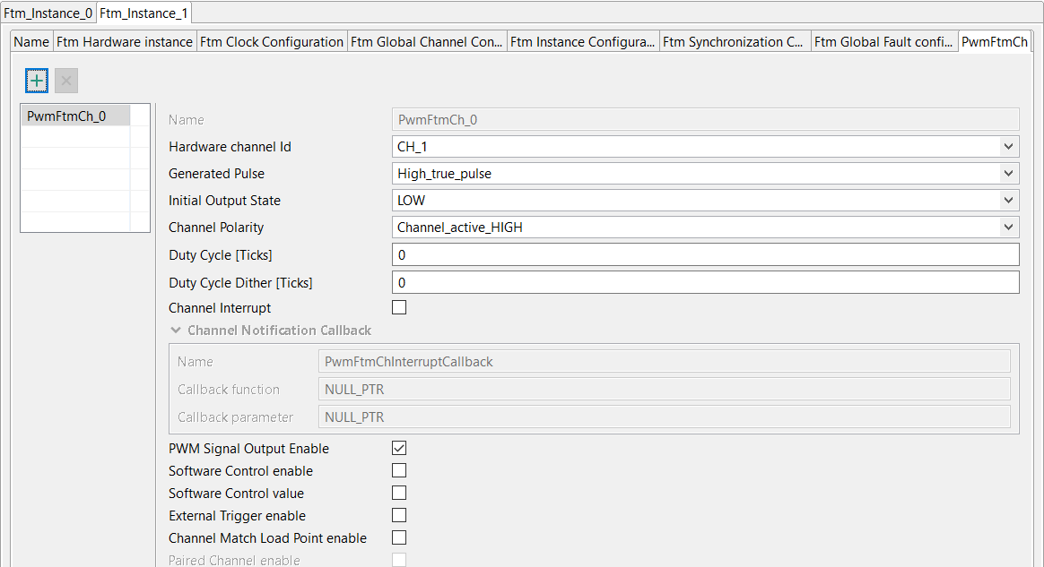Collapse the Channel Notification Callback section

[x=176, y=330]
